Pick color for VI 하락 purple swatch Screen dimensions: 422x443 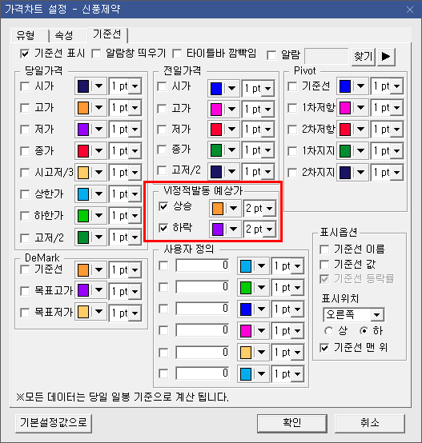pyautogui.click(x=218, y=229)
